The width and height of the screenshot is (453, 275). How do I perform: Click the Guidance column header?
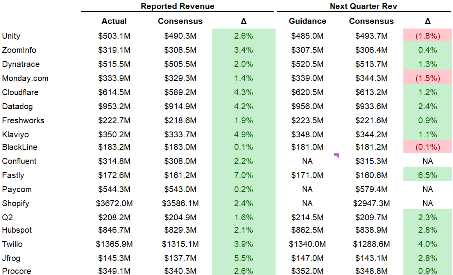click(307, 21)
